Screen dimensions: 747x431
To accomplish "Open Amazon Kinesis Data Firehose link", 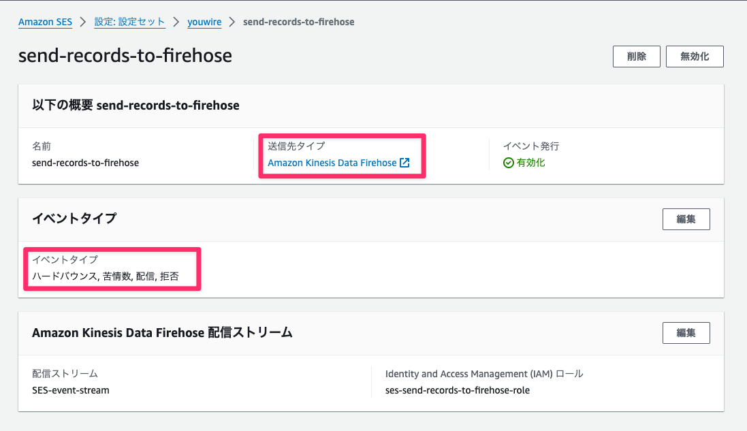I will pyautogui.click(x=332, y=163).
